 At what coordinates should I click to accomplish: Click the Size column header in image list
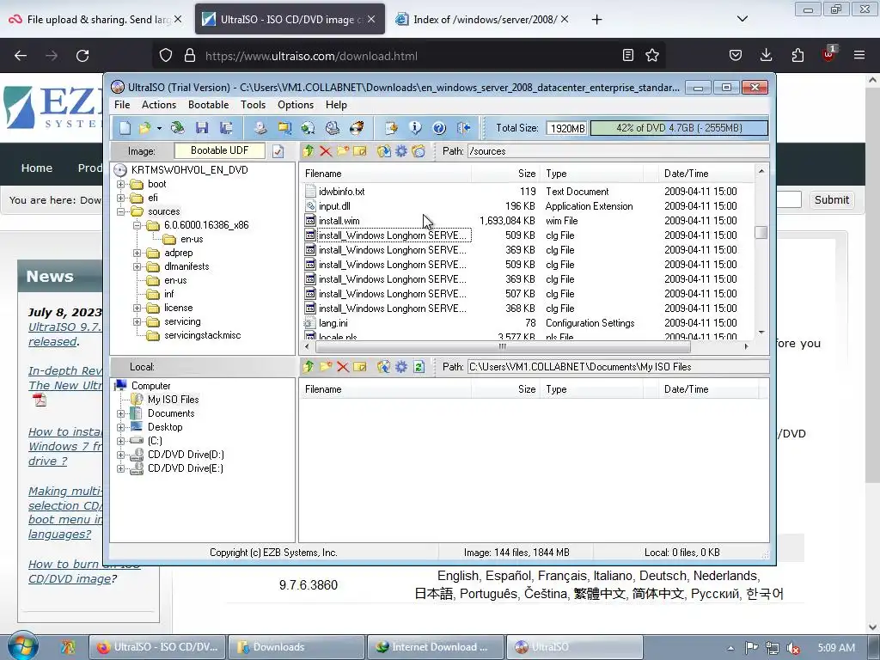point(505,174)
